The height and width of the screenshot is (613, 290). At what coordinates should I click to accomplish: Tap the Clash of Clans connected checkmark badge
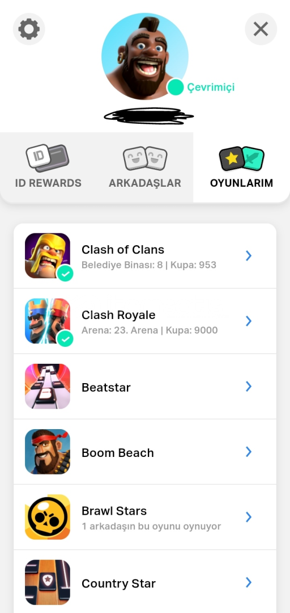click(x=65, y=274)
